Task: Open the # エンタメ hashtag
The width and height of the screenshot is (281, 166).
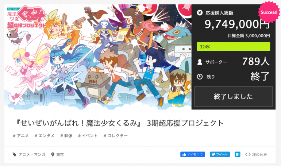Action: pos(45,136)
